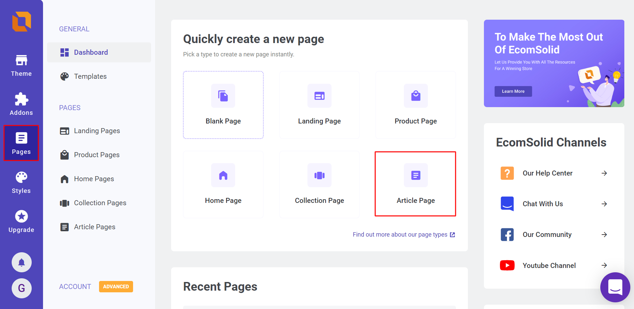Click the ACCOUNT section label

[75, 287]
